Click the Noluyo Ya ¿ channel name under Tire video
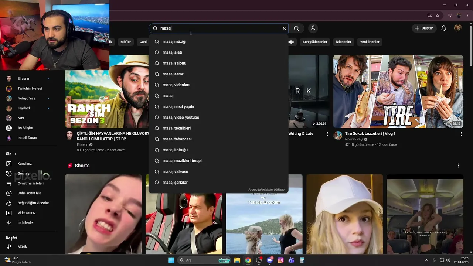Screen dimensions: 473x266 coord(353,139)
